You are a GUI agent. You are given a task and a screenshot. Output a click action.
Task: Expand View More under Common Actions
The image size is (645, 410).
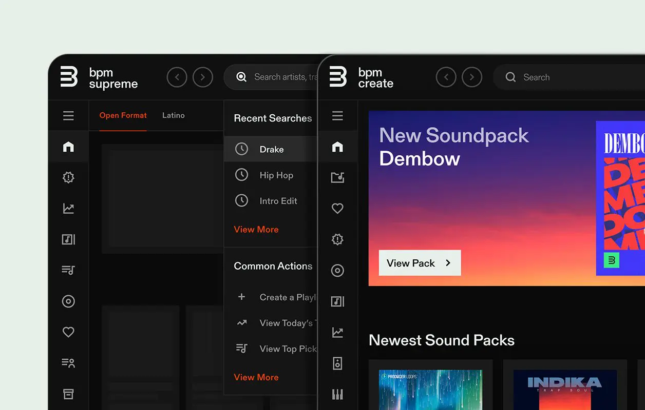tap(256, 377)
